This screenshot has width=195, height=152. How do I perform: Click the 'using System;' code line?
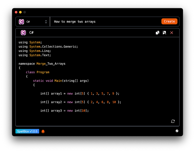[30, 42]
